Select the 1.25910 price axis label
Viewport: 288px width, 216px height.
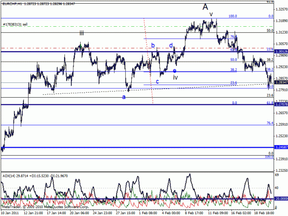click(282, 124)
